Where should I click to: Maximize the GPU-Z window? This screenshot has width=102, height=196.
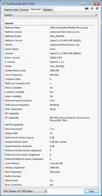pyautogui.click(x=90, y=4)
